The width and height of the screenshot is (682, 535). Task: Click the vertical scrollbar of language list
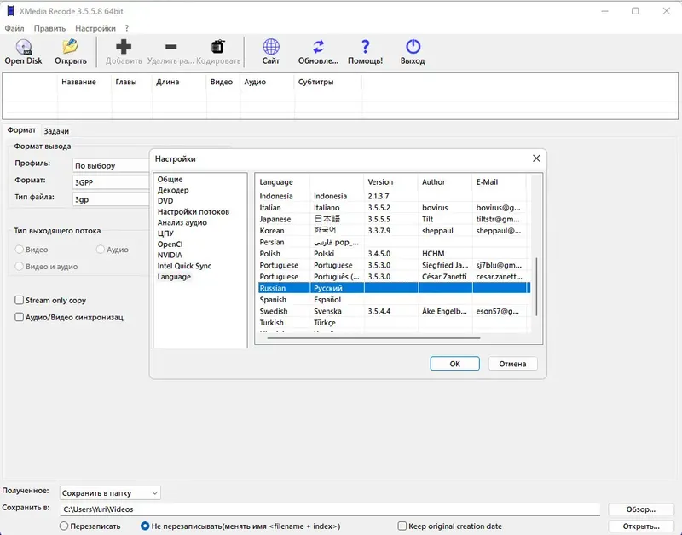pos(536,287)
